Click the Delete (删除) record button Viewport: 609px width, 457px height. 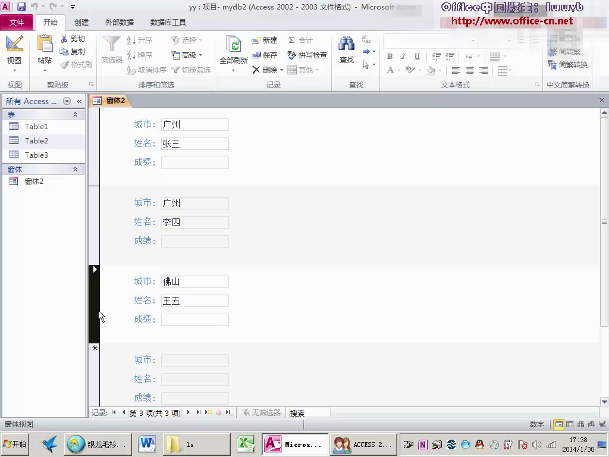(267, 70)
